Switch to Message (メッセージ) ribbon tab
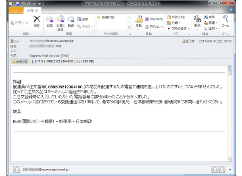 click(33, 10)
